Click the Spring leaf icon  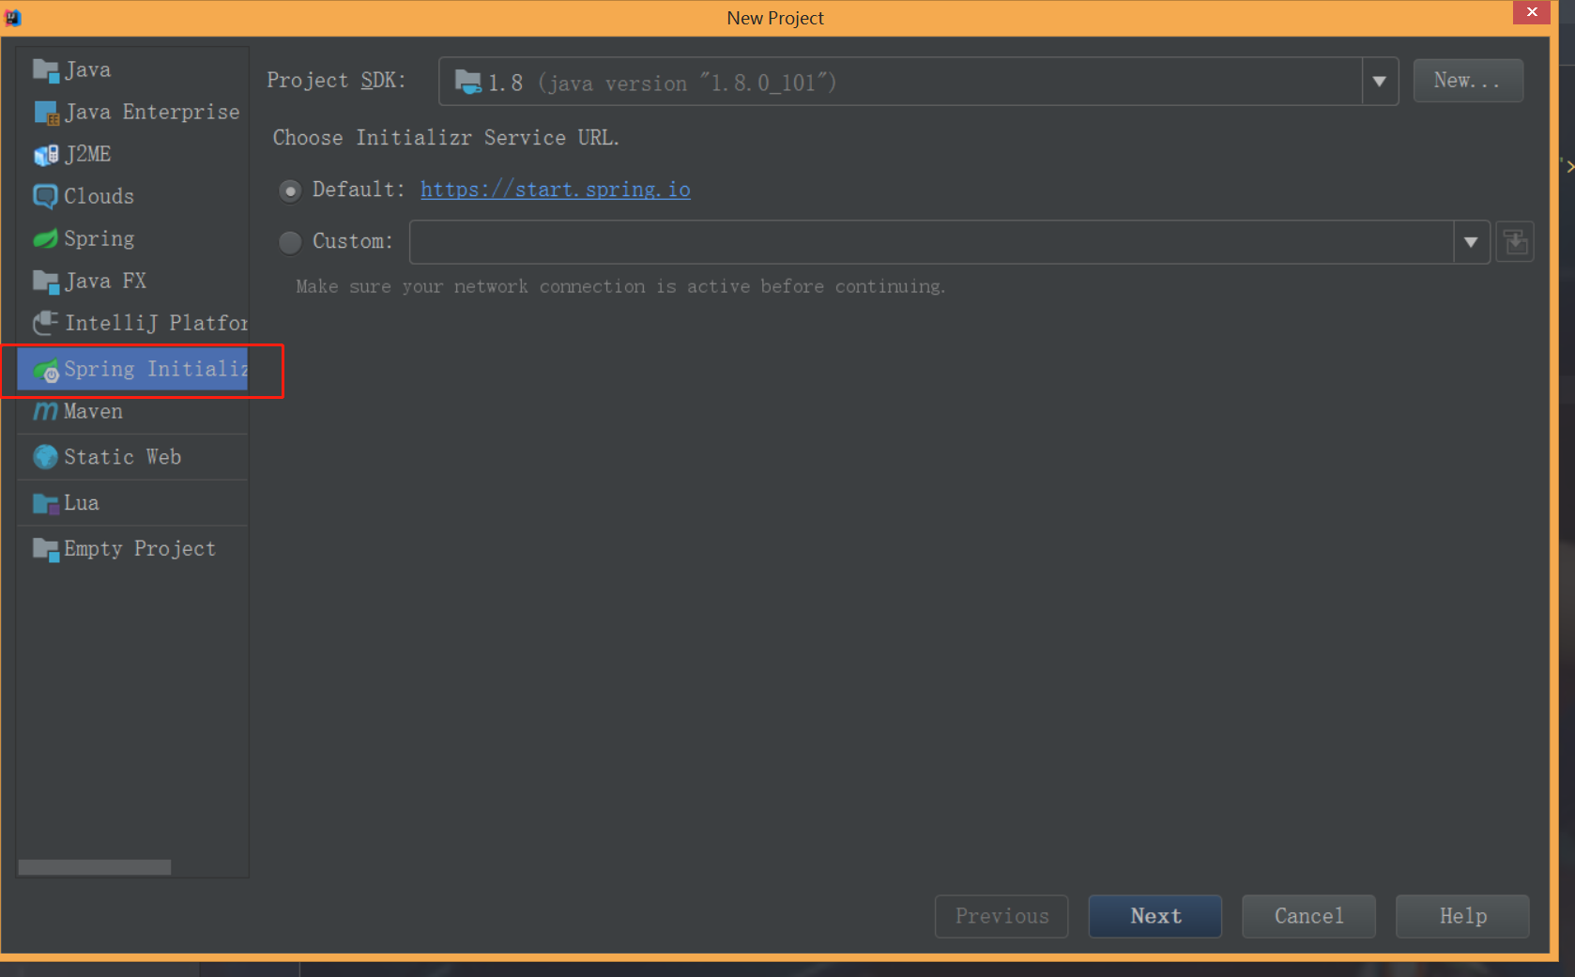[45, 238]
